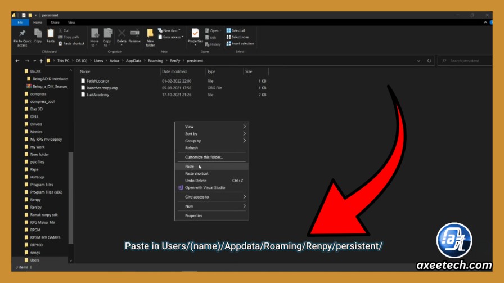The width and height of the screenshot is (504, 283).
Task: Open the New item dropdown
Action: tap(169, 30)
